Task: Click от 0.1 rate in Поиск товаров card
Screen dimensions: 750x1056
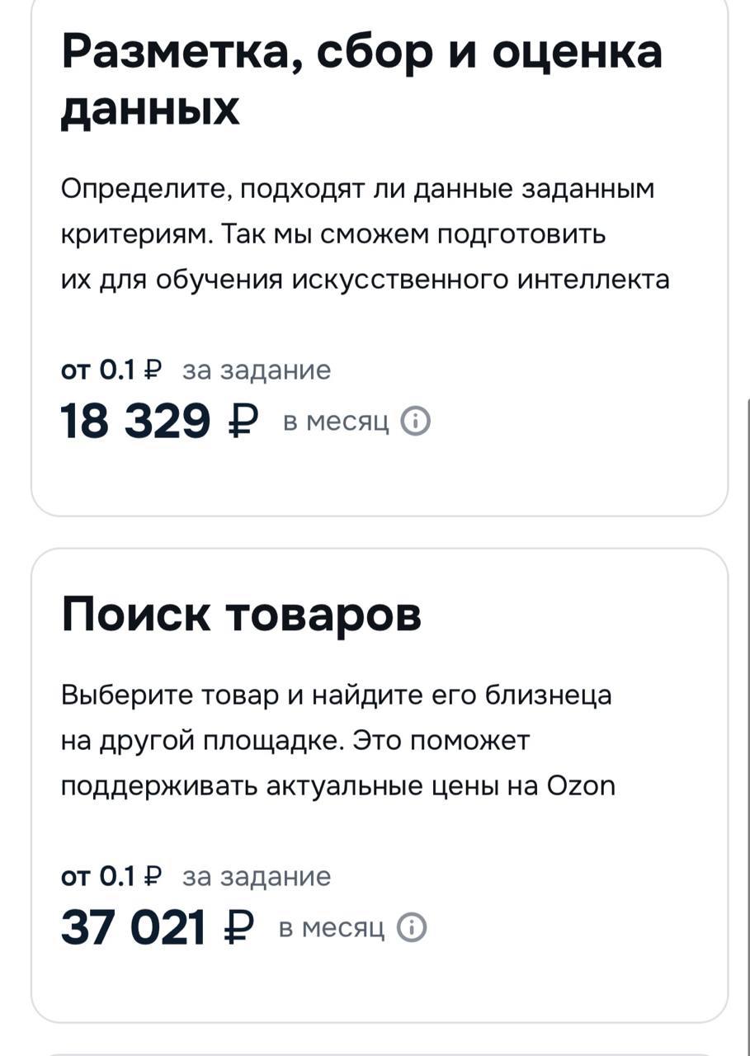Action: 97,876
